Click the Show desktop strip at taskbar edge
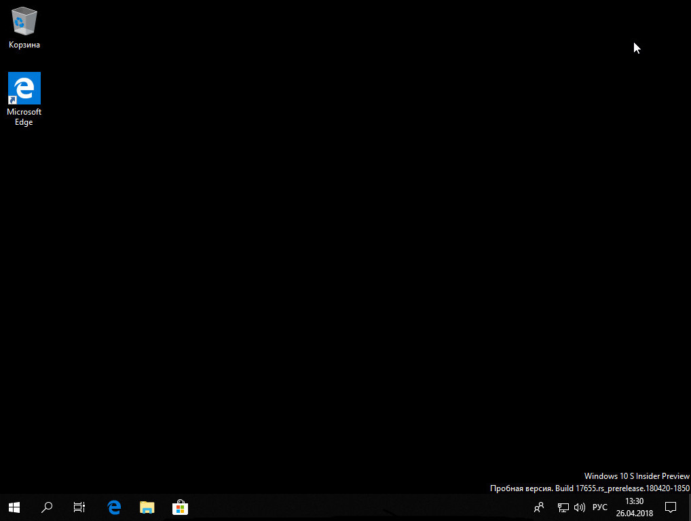The height and width of the screenshot is (521, 691). click(x=689, y=507)
